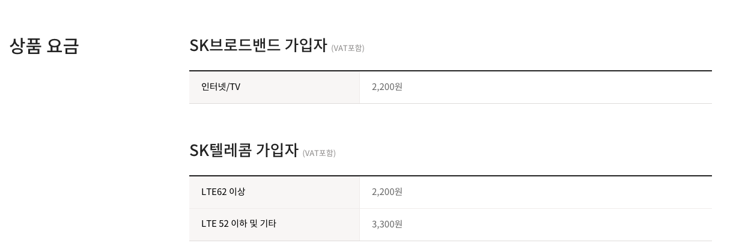Select the LTE62 이상 label cell

click(274, 192)
